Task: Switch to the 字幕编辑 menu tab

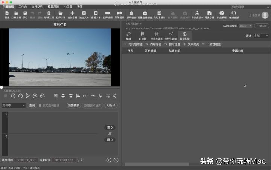Action: (8, 6)
